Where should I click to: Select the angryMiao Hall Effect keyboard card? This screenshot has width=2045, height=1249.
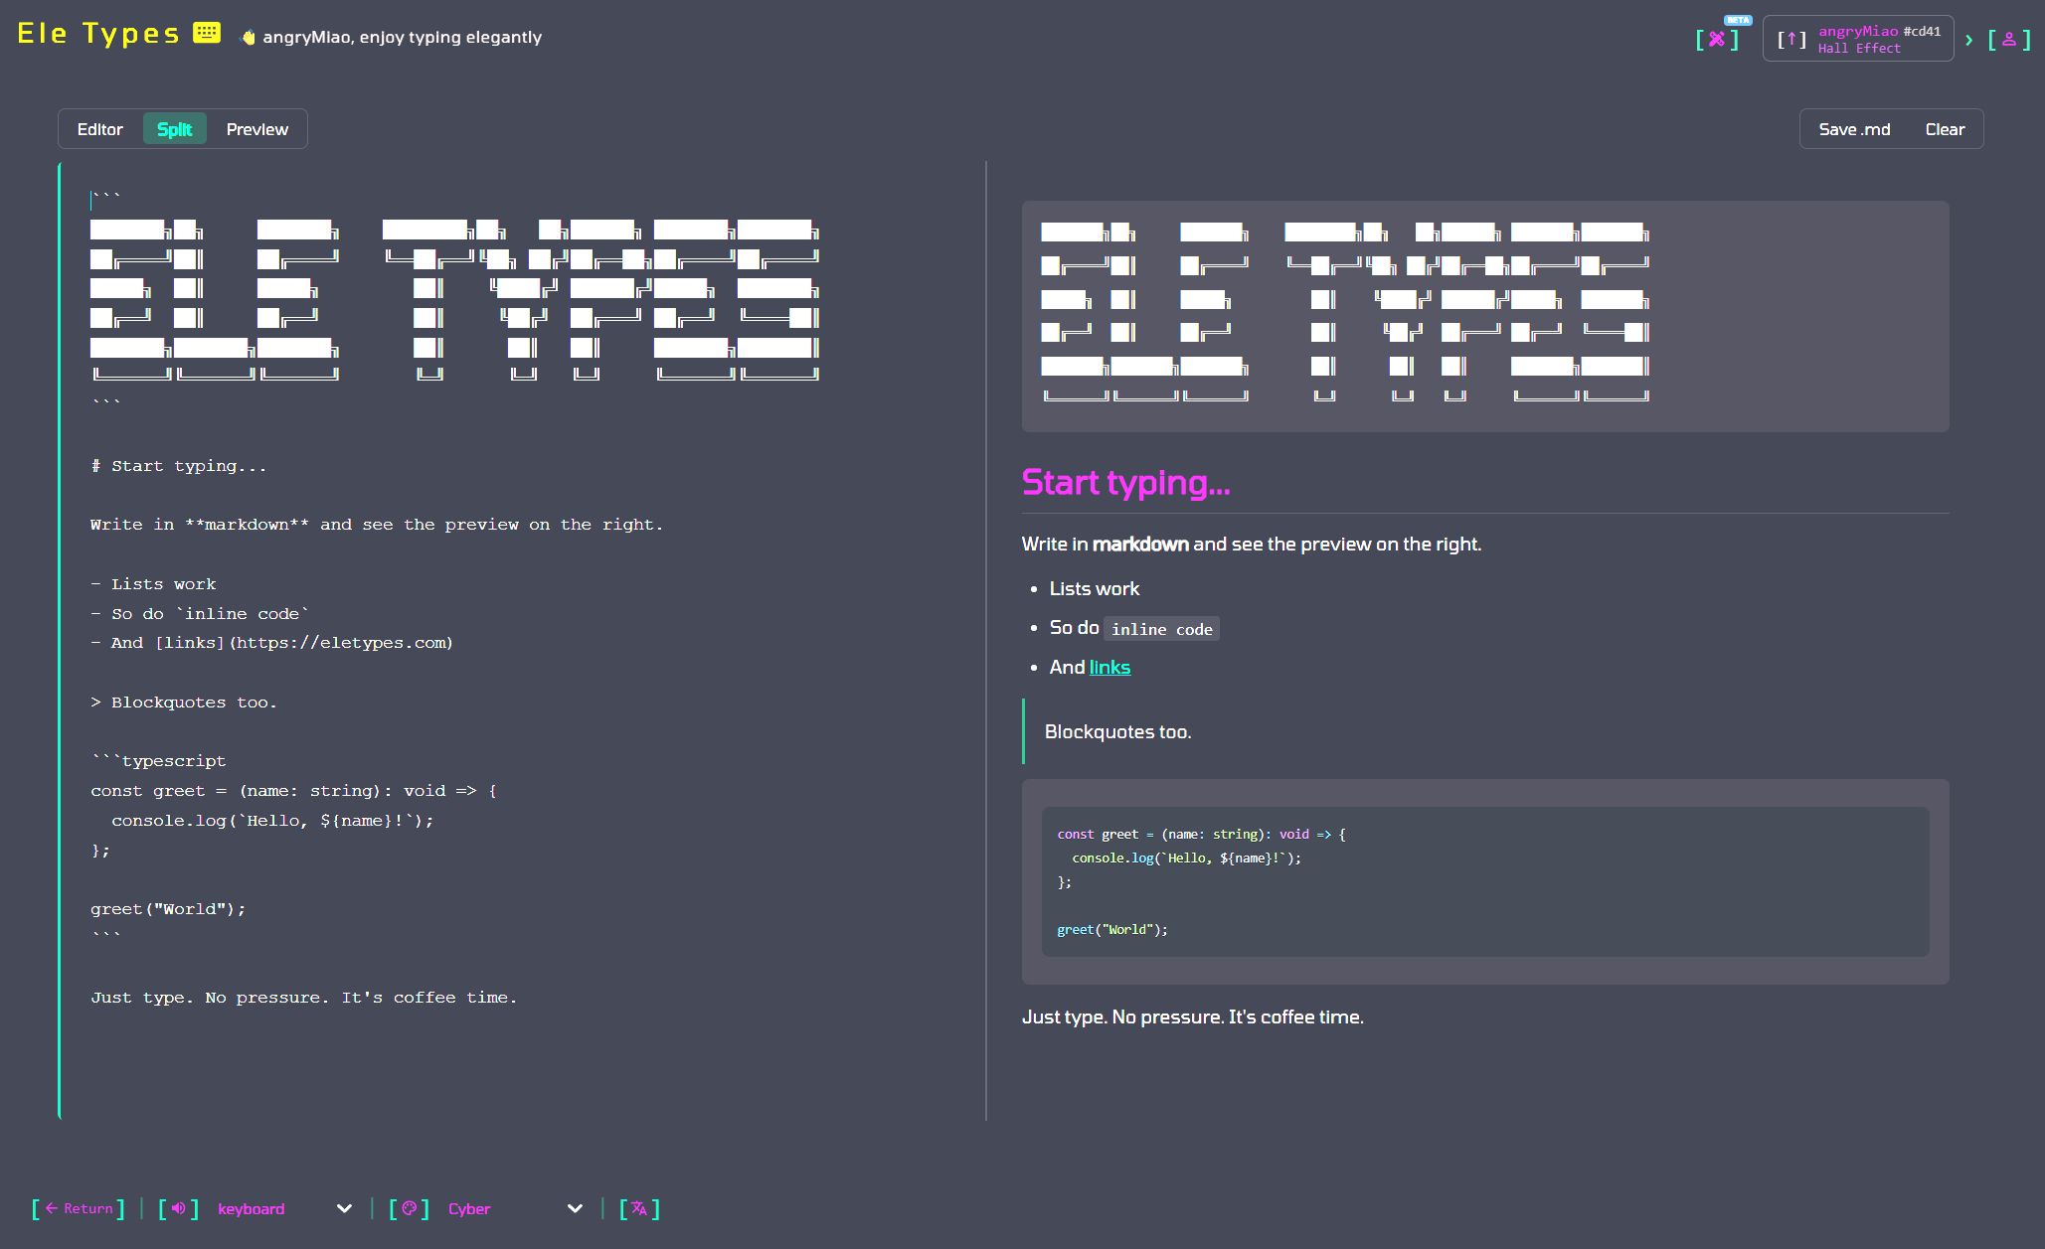(x=1858, y=39)
